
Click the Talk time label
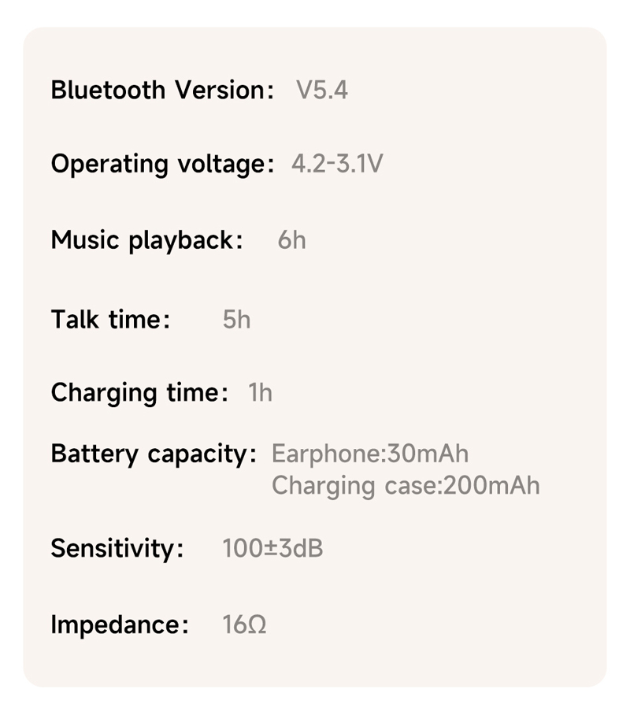point(110,320)
